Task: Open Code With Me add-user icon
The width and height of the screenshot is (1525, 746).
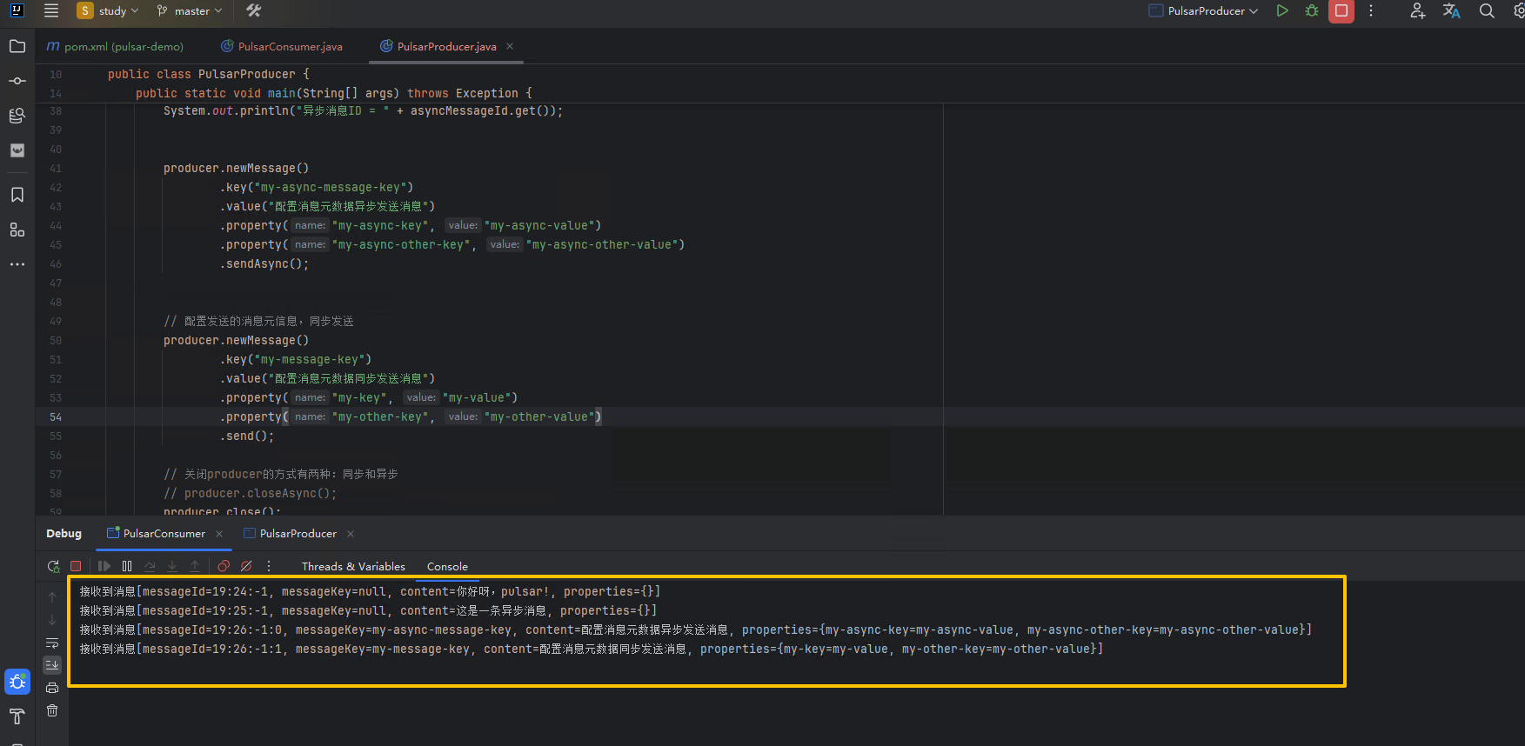Action: pos(1418,11)
